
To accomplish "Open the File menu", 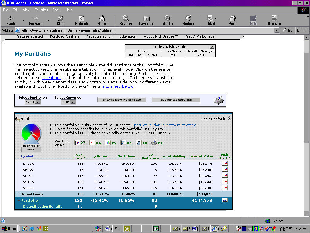I will 5,10.
